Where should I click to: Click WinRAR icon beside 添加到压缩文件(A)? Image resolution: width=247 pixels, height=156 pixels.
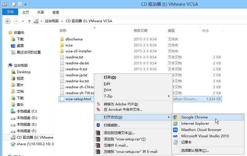tap(98, 133)
